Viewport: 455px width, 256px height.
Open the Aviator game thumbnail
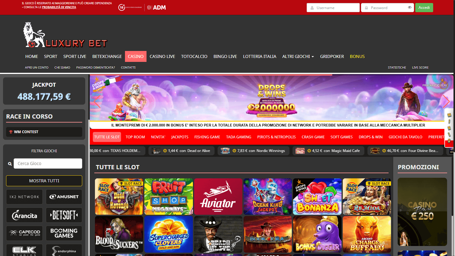click(218, 197)
